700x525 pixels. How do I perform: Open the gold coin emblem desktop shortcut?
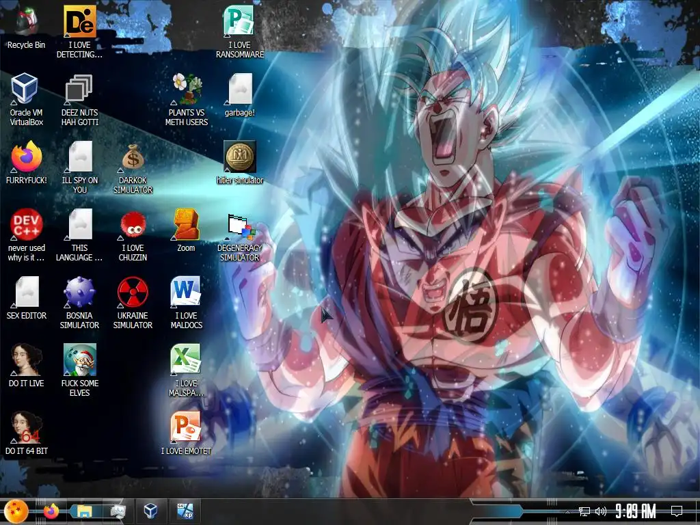pos(239,157)
